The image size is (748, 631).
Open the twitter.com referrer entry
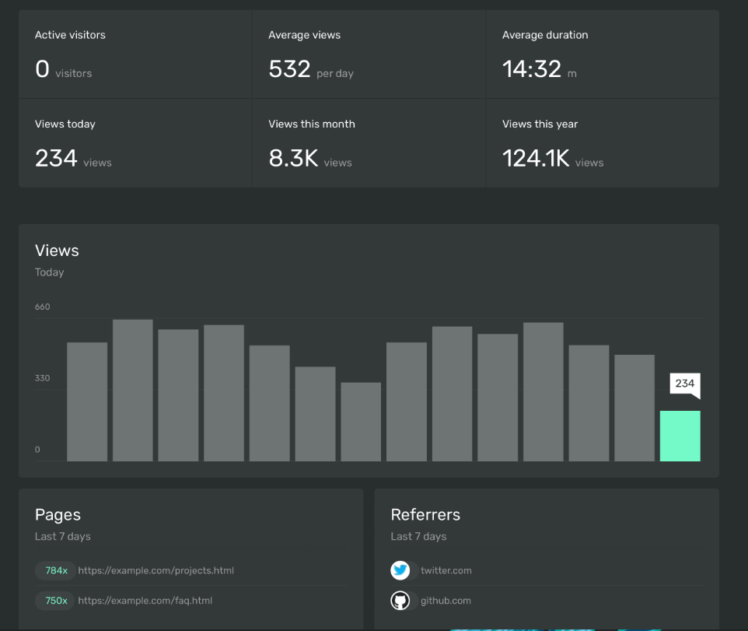coord(447,570)
